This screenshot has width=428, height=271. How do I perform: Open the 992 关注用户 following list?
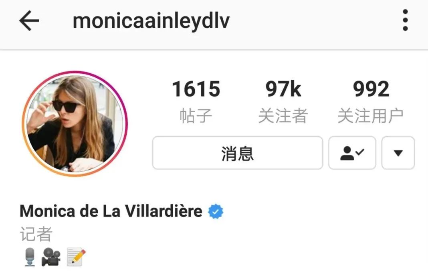pyautogui.click(x=371, y=101)
